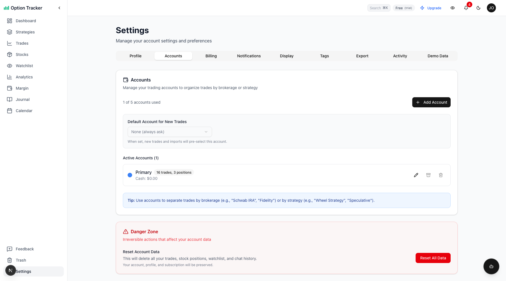Click the Add Account button
506x281 pixels.
pos(431,102)
